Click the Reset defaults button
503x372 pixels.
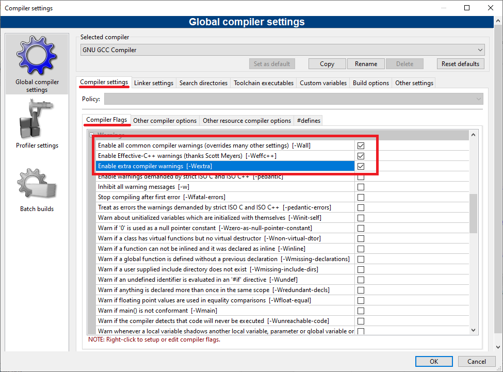pos(460,64)
